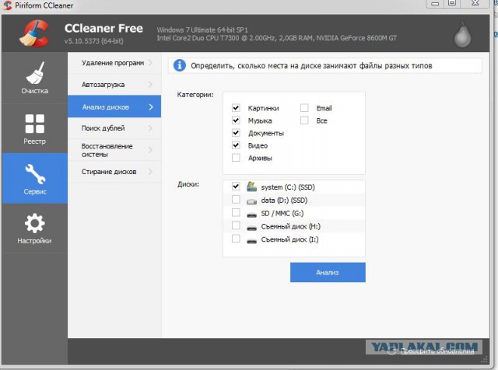
Task: Expand Автозагрузка chevron
Action: (150, 85)
